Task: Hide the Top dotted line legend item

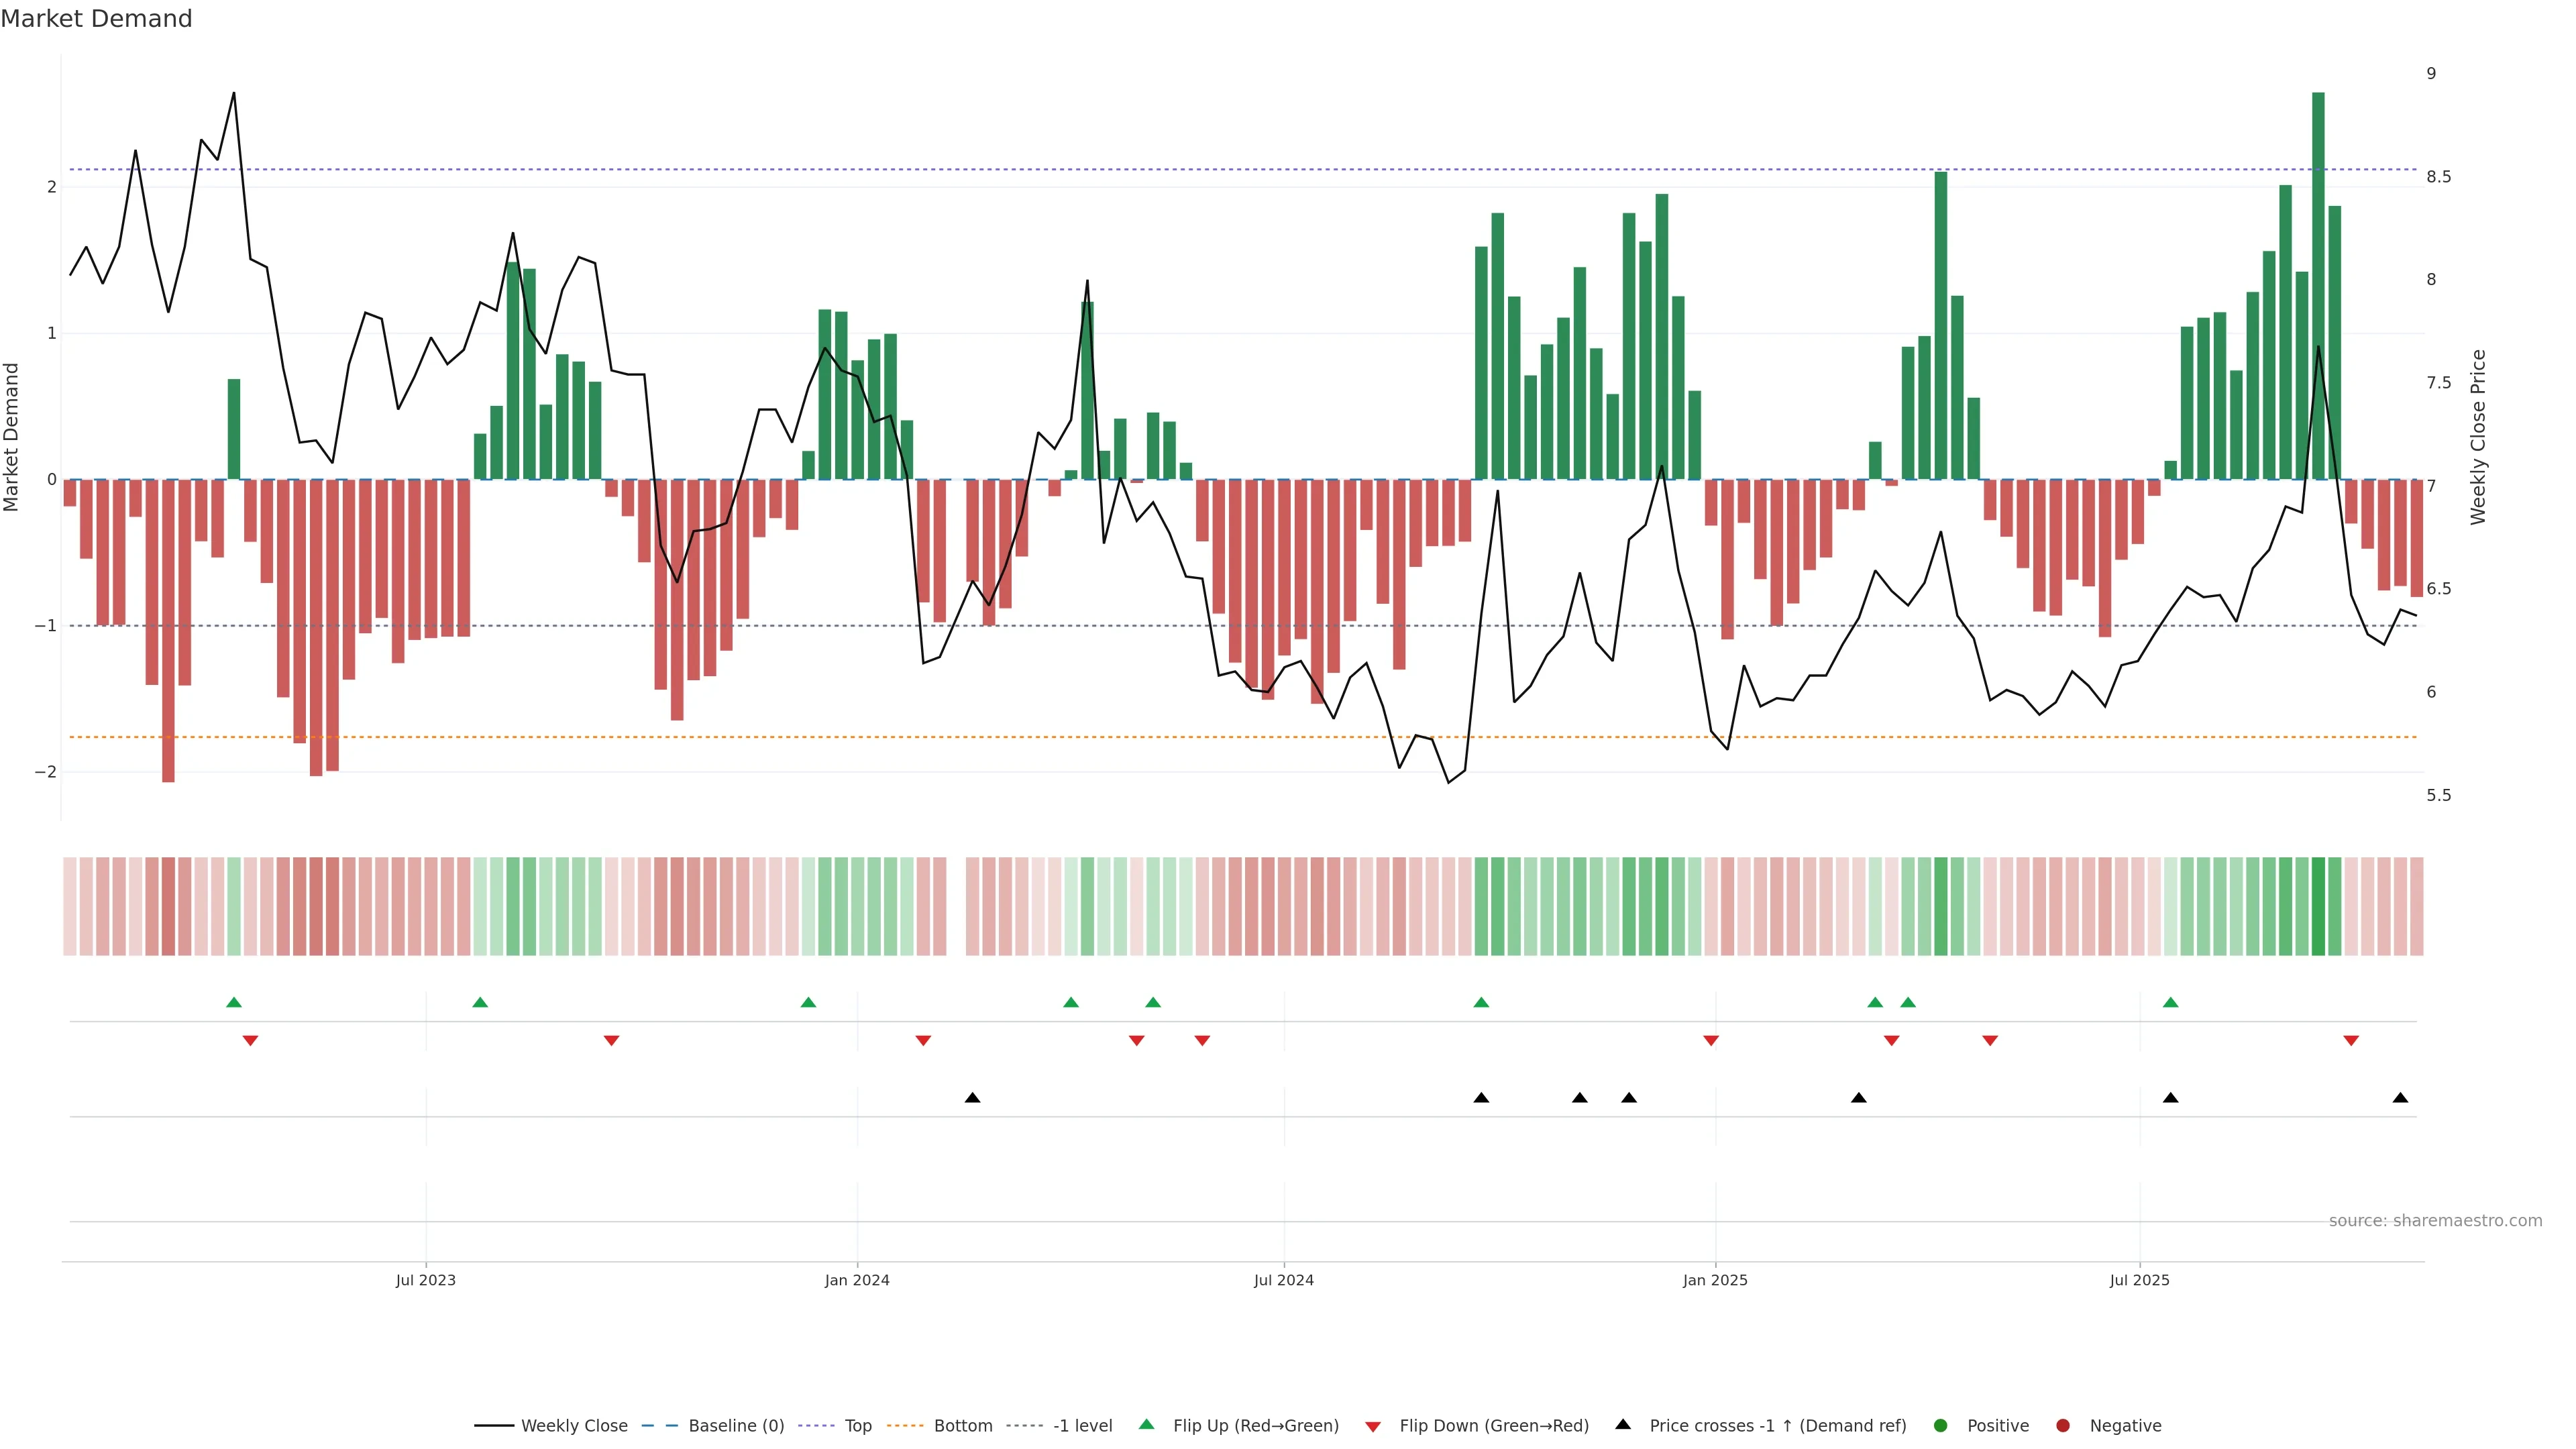Action: (x=857, y=1425)
